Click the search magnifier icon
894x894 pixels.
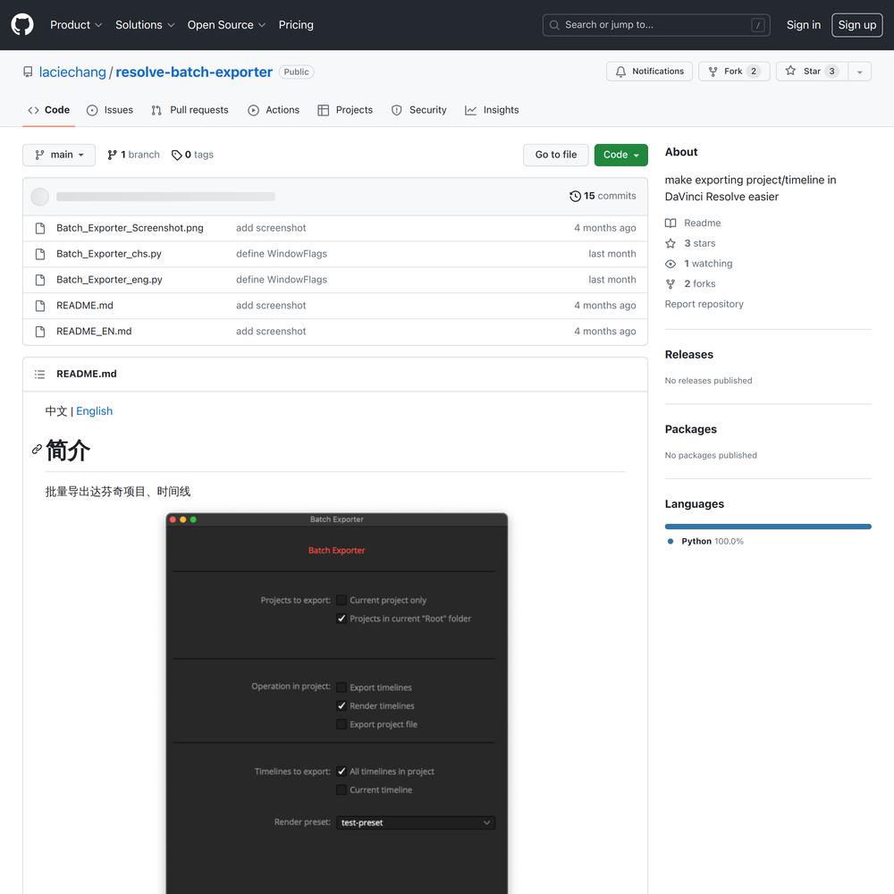[554, 25]
